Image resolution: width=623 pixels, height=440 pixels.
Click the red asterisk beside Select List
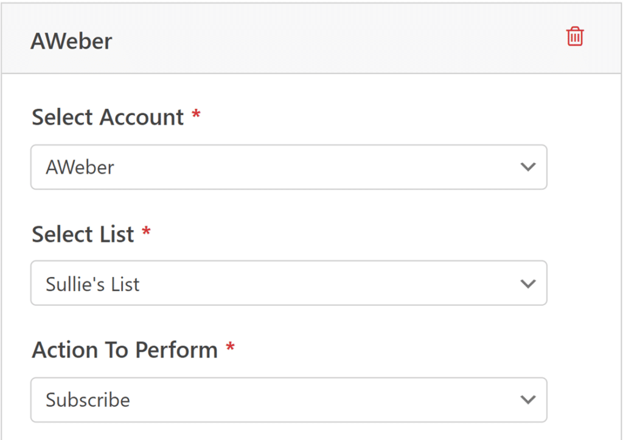click(146, 232)
